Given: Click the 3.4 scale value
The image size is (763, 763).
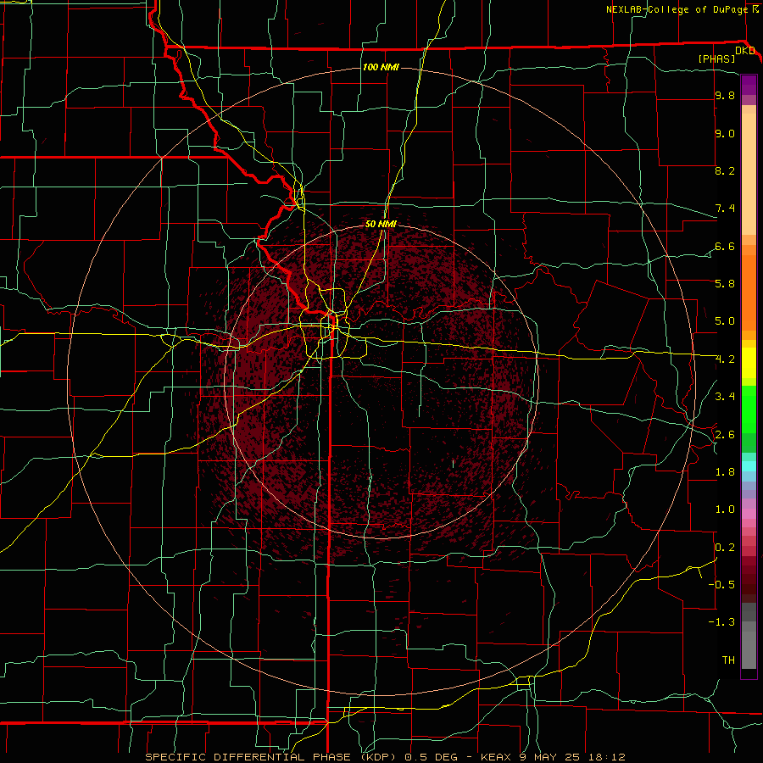Looking at the screenshot, I should click(x=725, y=397).
